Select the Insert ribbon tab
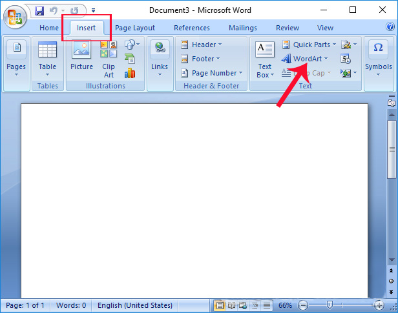 click(87, 28)
